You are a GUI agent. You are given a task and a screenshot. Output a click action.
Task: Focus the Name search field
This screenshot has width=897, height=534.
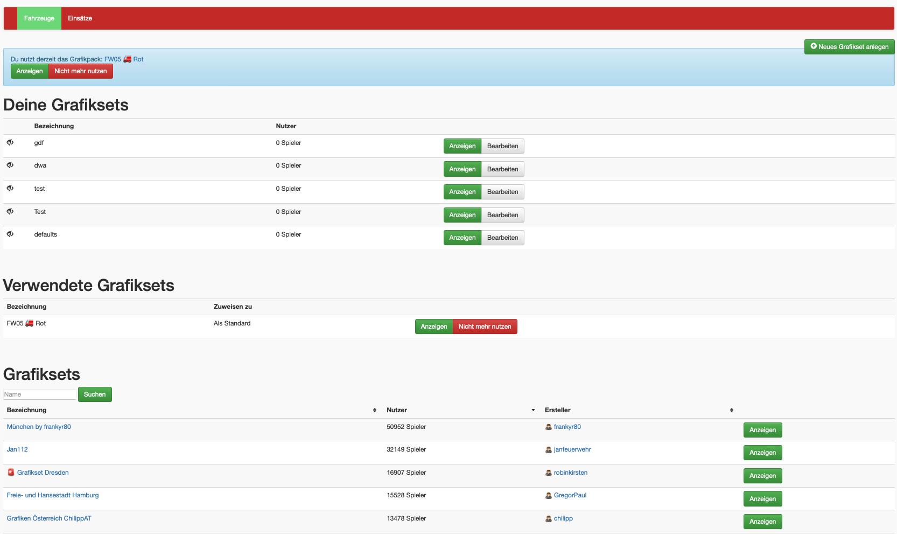coord(39,394)
